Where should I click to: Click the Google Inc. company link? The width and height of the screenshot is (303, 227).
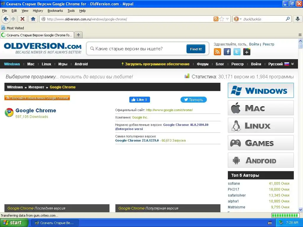[140, 117]
